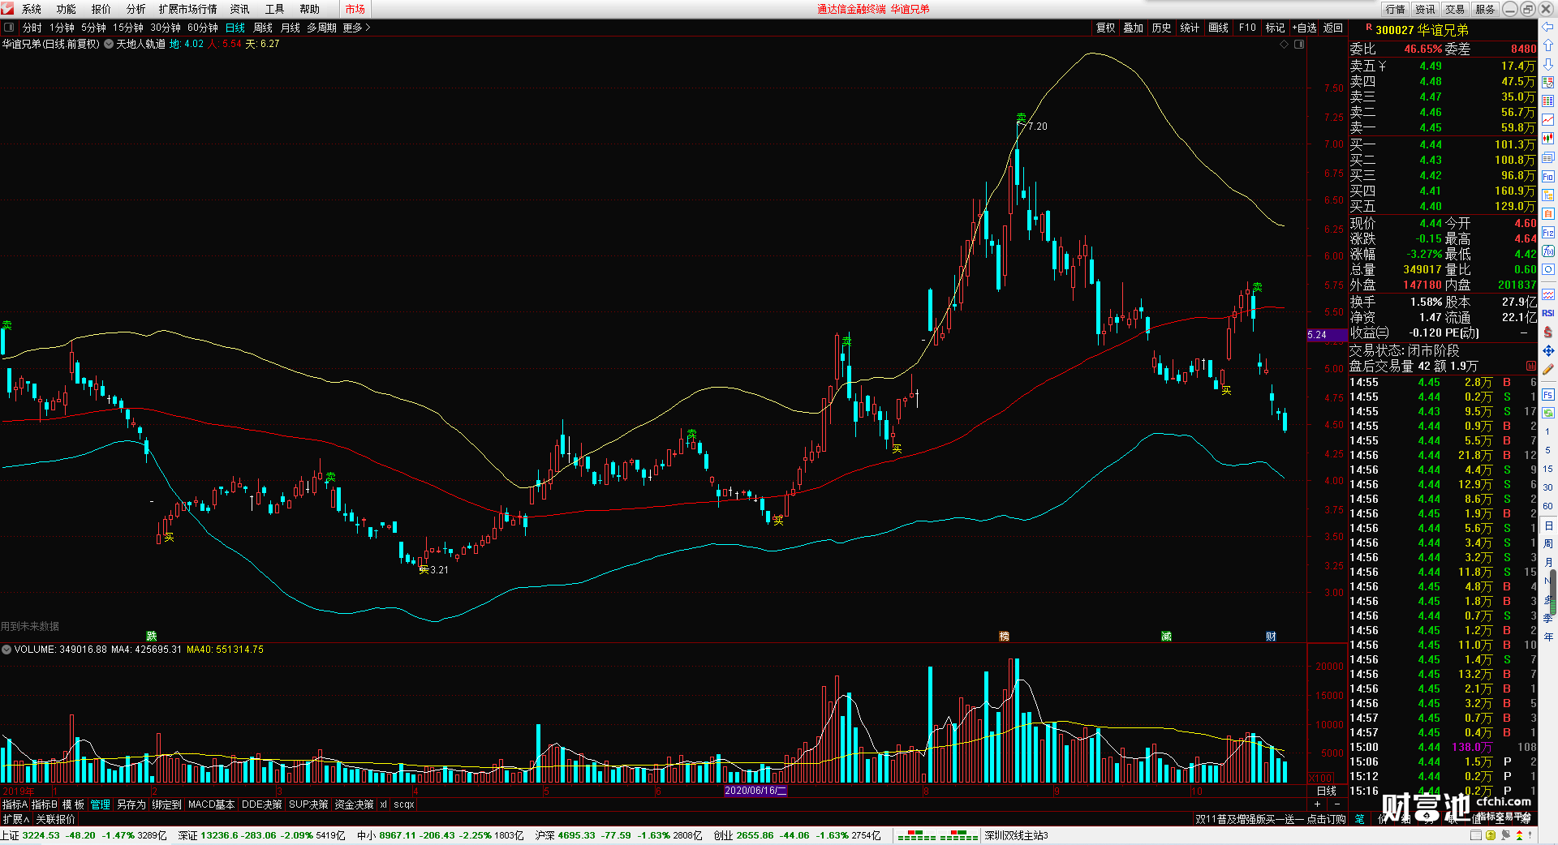The height and width of the screenshot is (845, 1558).
Task: Click the chart panel layout icon near price axis
Action: (x=1299, y=44)
